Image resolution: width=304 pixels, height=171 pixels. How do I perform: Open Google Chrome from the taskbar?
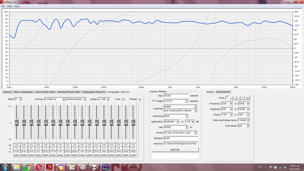pyautogui.click(x=27, y=167)
